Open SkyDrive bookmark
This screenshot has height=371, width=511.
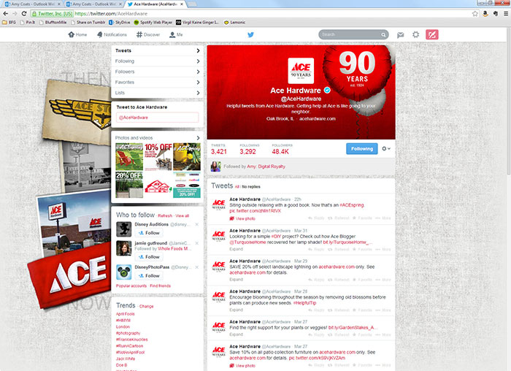coord(119,23)
